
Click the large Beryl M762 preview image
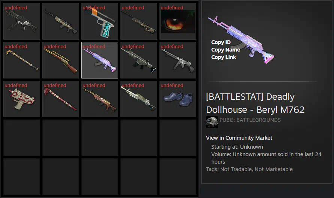click(x=241, y=40)
